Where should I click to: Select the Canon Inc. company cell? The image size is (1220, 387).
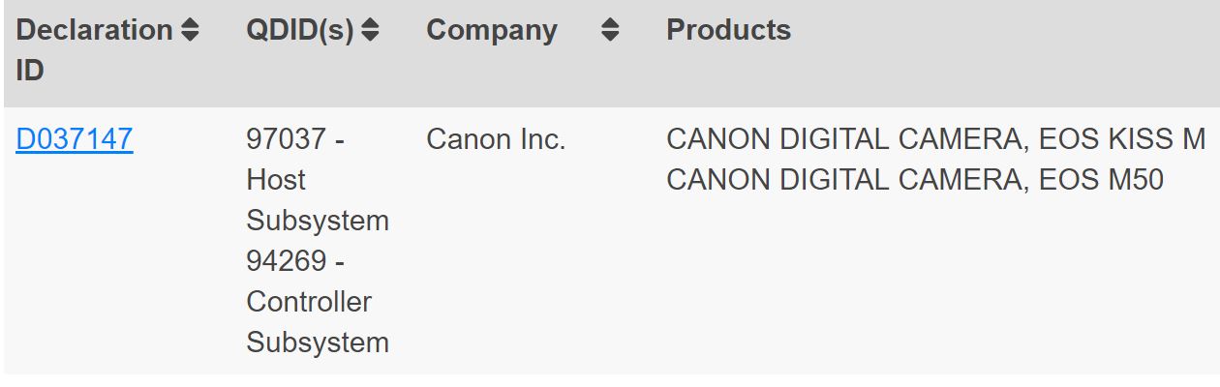coord(495,140)
